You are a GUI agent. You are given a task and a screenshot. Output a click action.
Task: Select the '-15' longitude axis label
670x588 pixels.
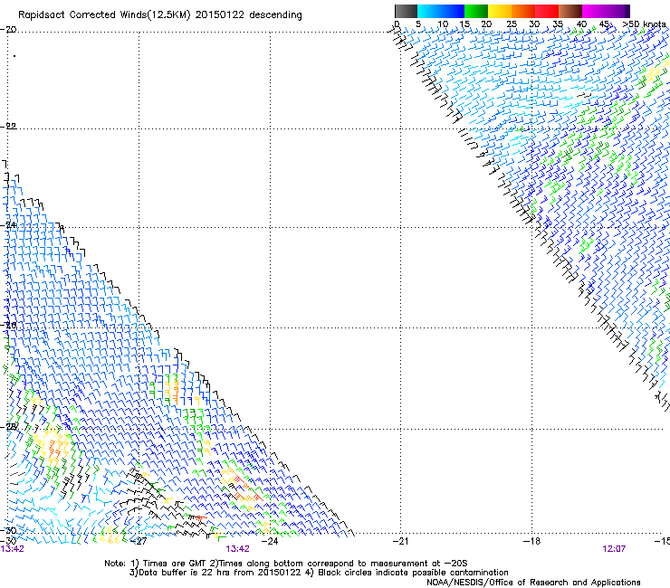[x=662, y=541]
